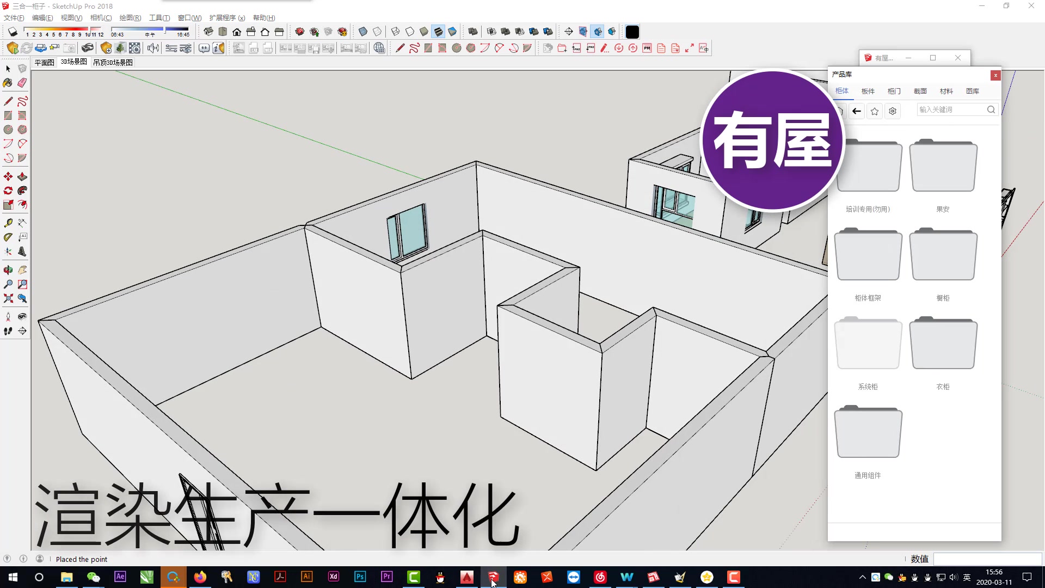This screenshot has height=588, width=1045.
Task: Click the red expand arrows icon
Action: (x=690, y=48)
